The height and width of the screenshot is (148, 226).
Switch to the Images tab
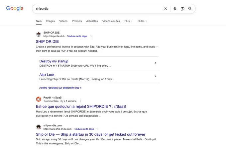point(50,21)
